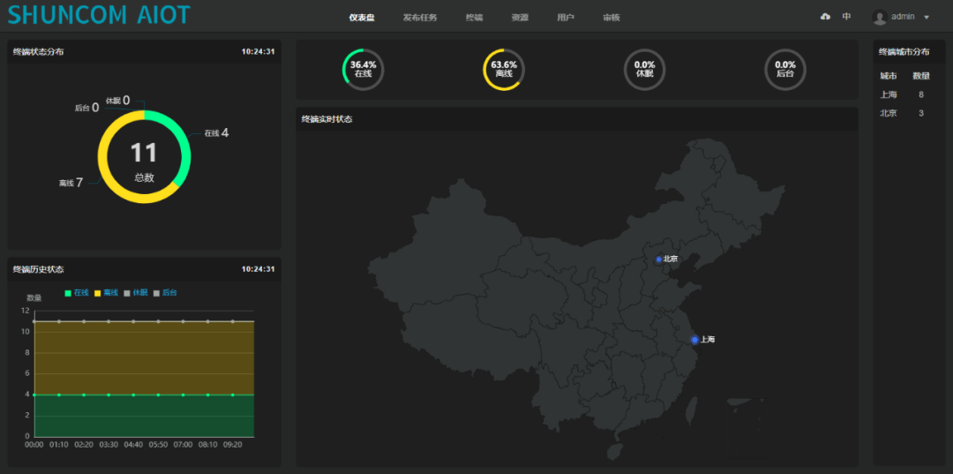Open the 发布任务 navigation tab
953x474 pixels.
420,18
